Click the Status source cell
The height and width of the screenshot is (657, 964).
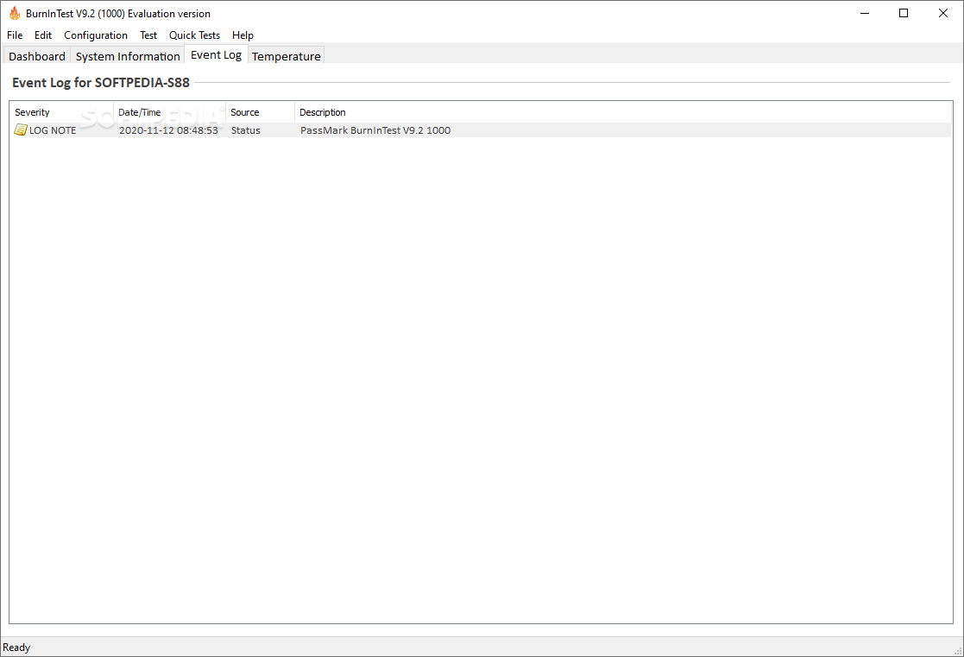click(x=246, y=130)
